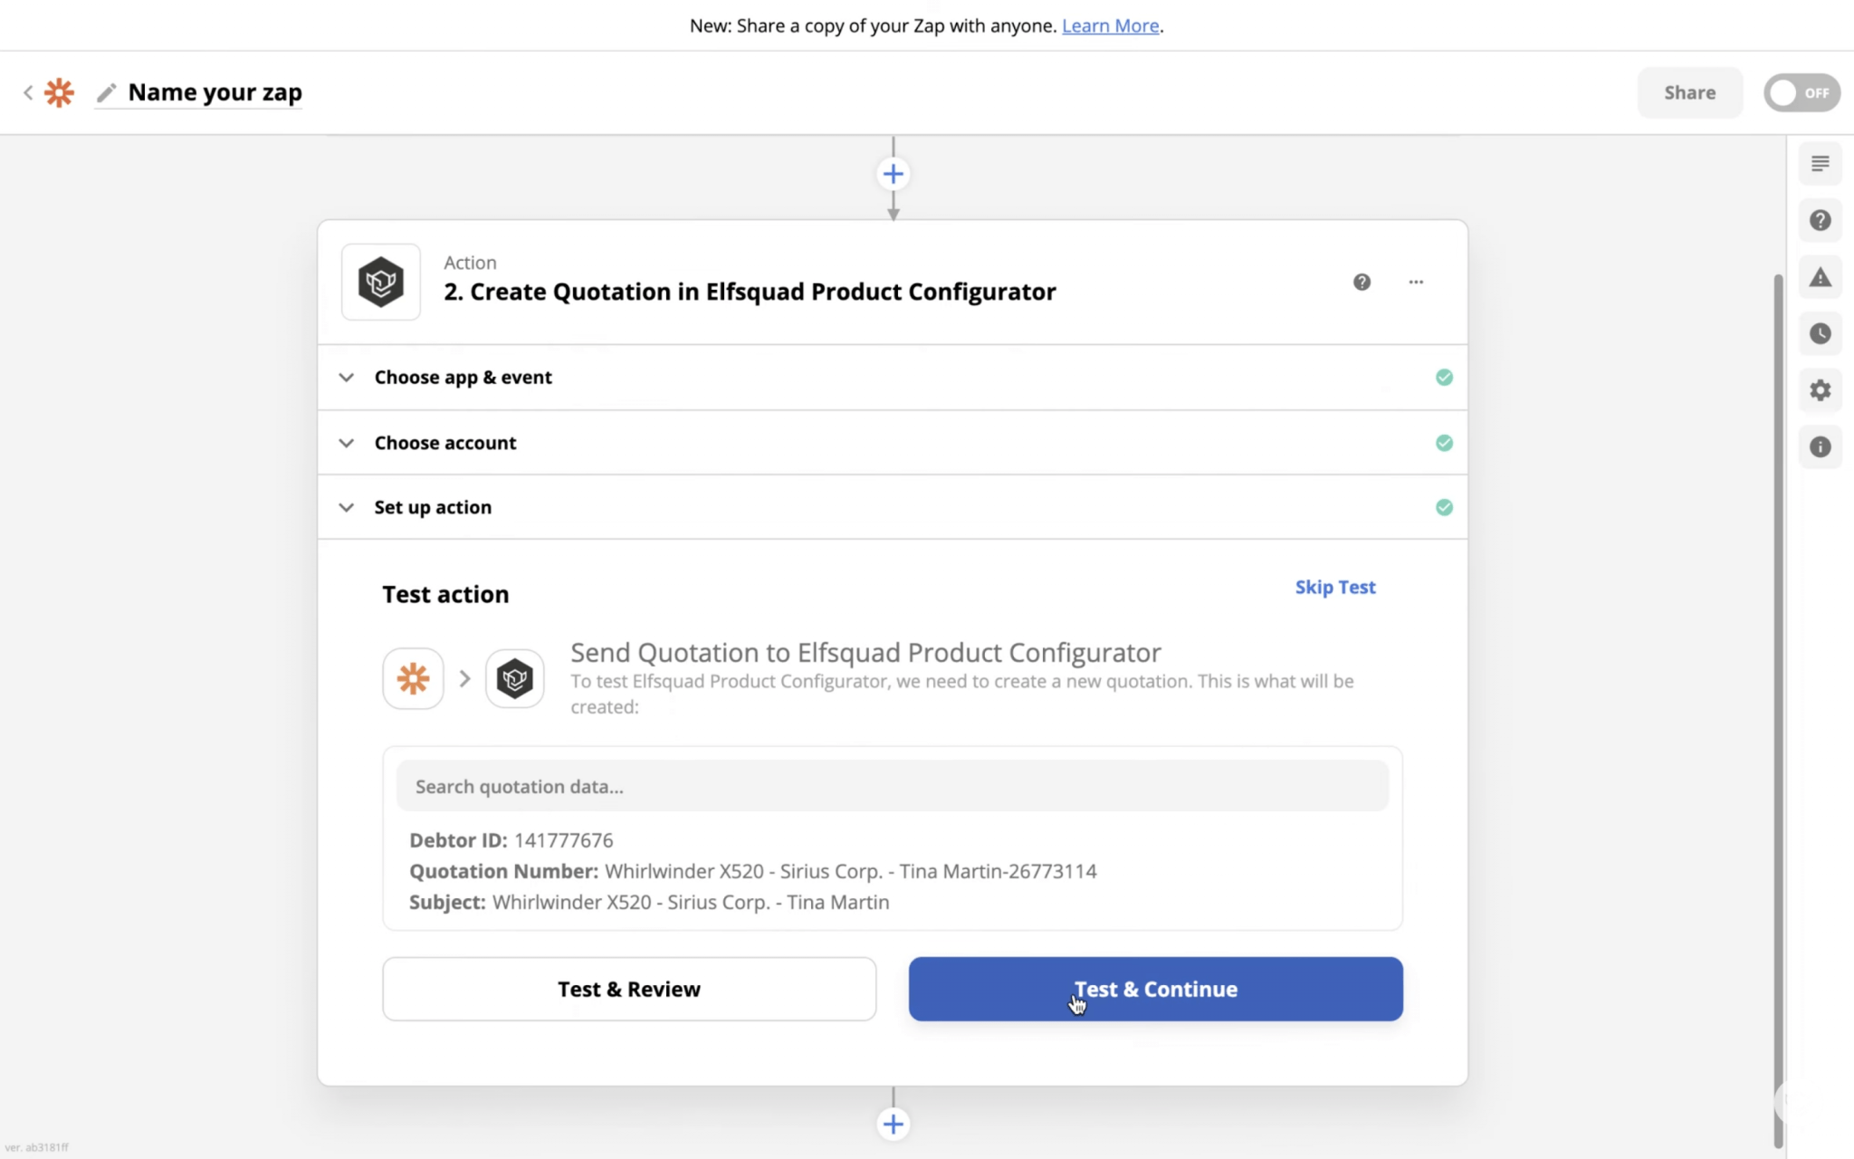Click the Share button

pyautogui.click(x=1689, y=92)
